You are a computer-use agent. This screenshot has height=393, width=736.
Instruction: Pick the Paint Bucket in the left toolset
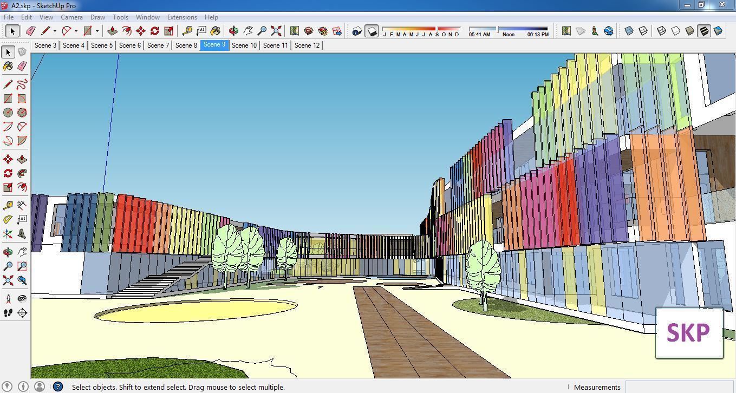pos(8,66)
